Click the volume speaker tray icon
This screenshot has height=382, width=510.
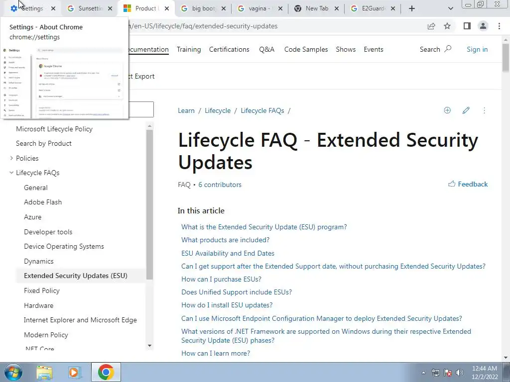tap(459, 373)
